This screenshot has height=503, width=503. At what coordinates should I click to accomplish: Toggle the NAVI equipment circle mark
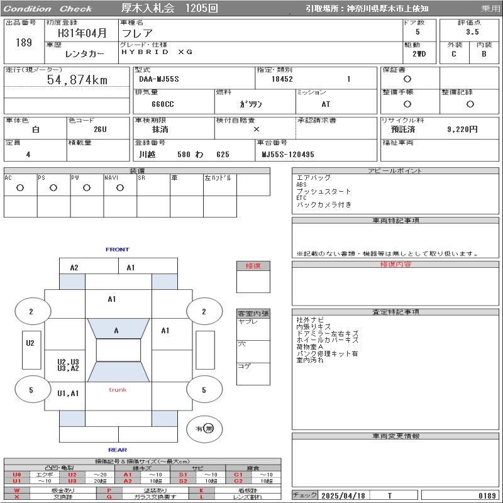pos(119,187)
